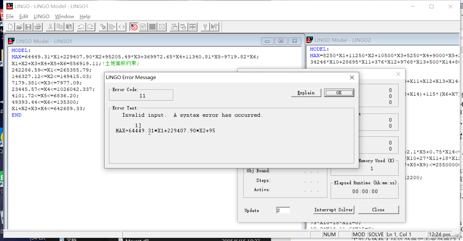This screenshot has height=241, width=463.
Task: Click the Copy icon in the toolbar
Action: 60,27
